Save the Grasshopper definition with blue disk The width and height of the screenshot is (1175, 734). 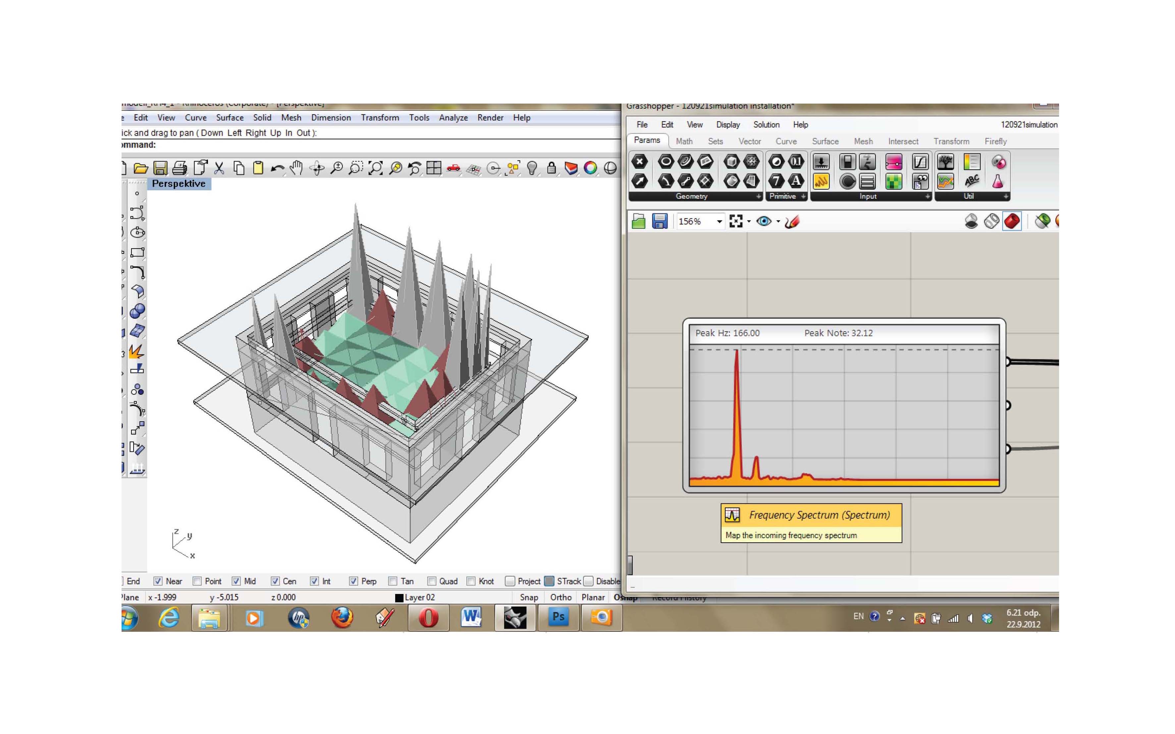click(660, 221)
